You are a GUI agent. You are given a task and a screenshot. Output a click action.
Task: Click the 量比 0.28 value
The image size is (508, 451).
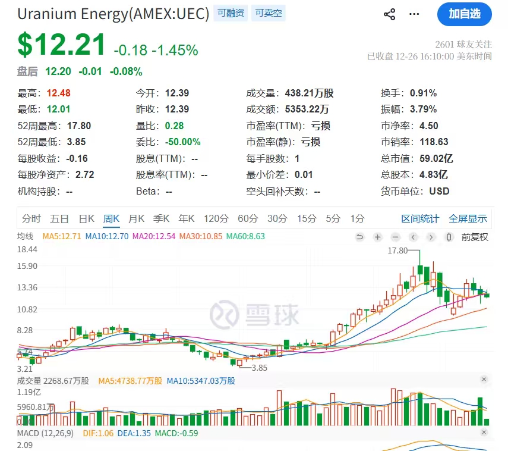(x=174, y=126)
